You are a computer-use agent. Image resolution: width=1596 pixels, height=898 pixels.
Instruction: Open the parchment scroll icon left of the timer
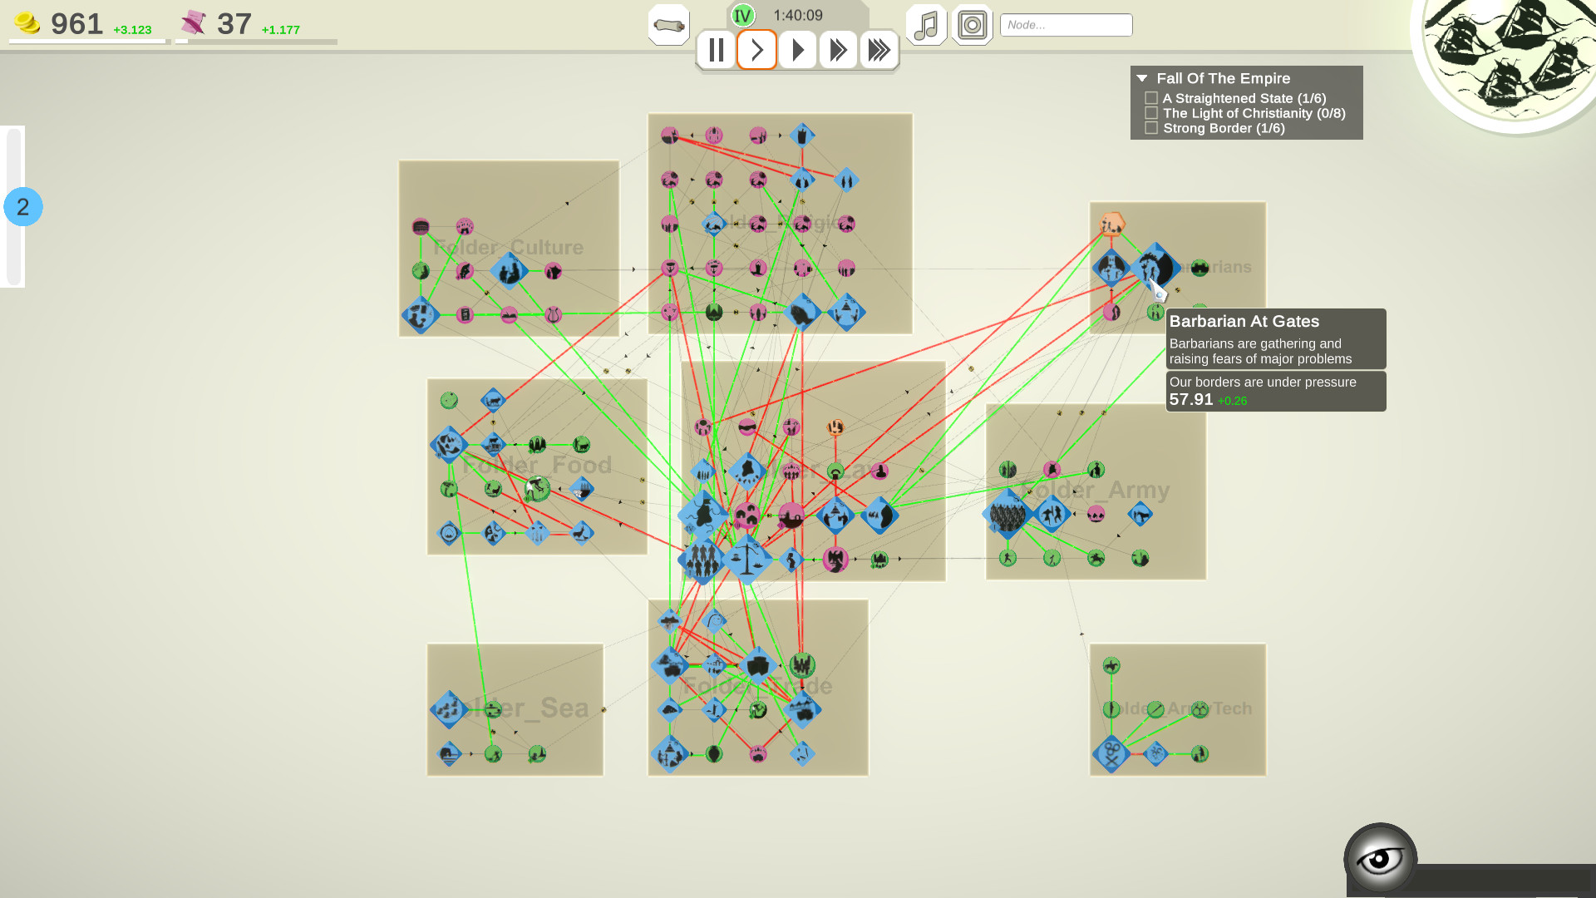pos(668,25)
